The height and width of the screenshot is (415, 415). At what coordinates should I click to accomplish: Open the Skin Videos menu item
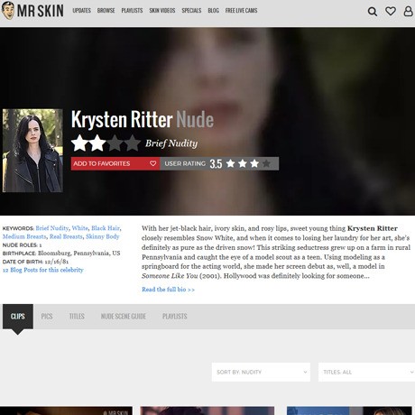[162, 11]
